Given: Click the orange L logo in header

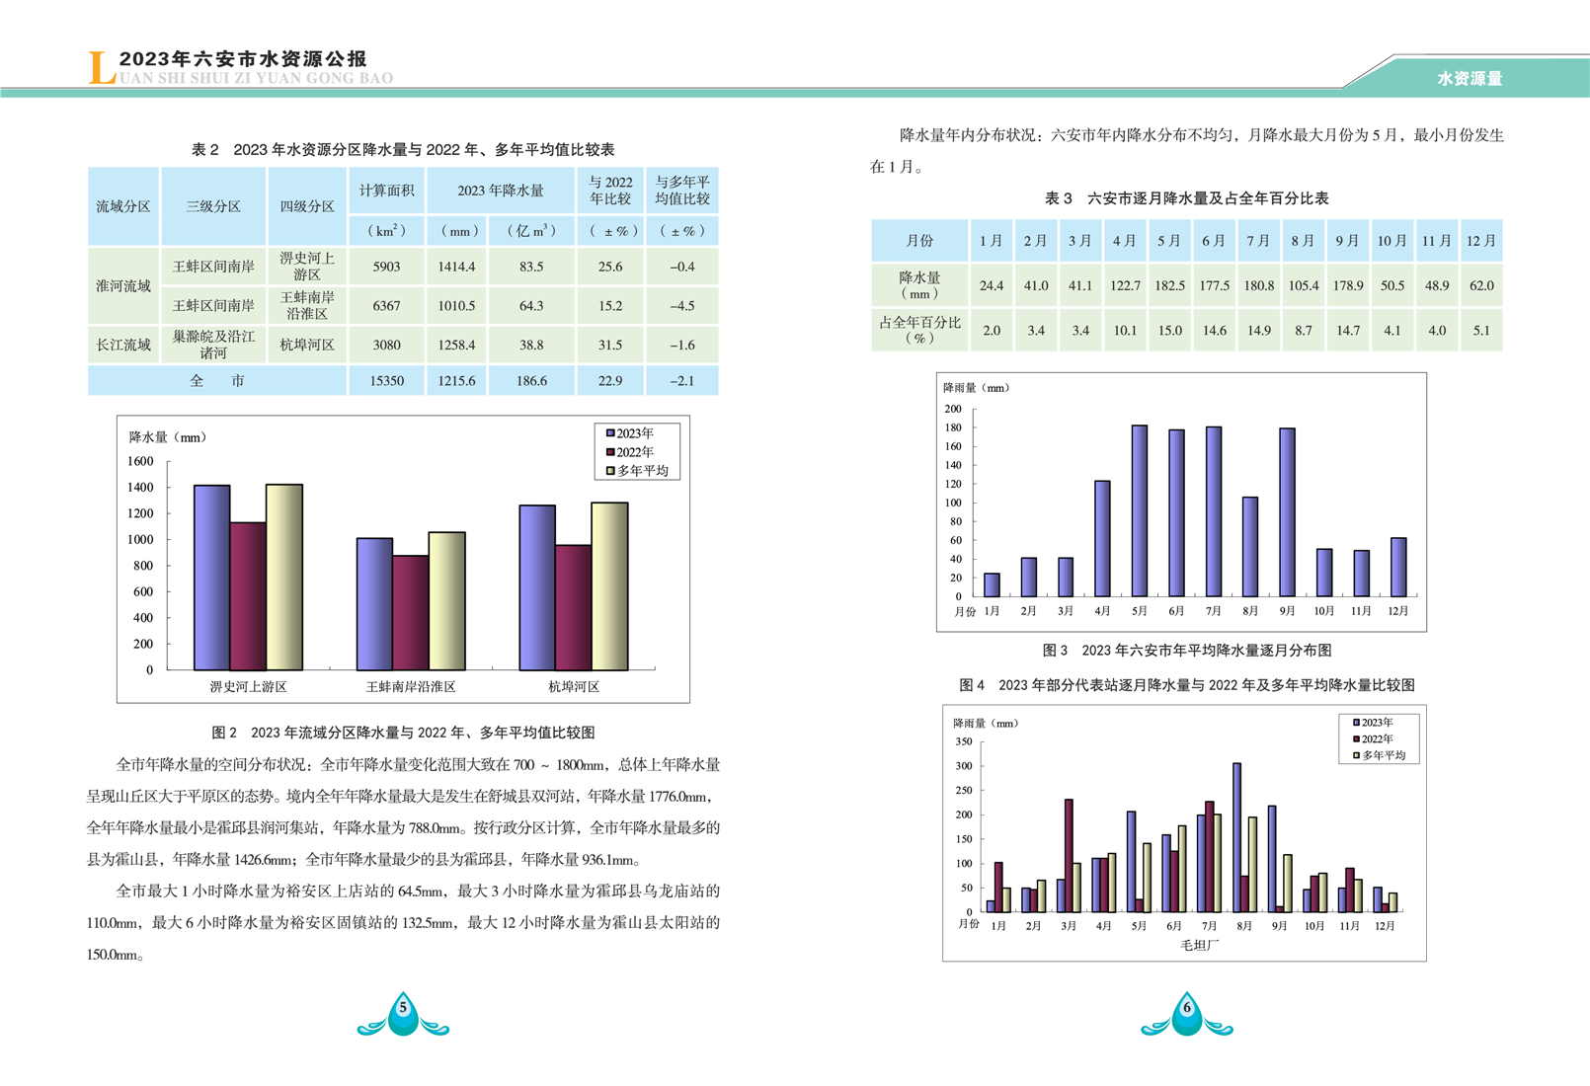Looking at the screenshot, I should coord(102,68).
